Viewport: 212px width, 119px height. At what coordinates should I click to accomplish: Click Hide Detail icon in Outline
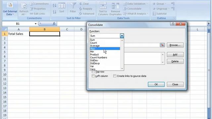[x=173, y=9]
